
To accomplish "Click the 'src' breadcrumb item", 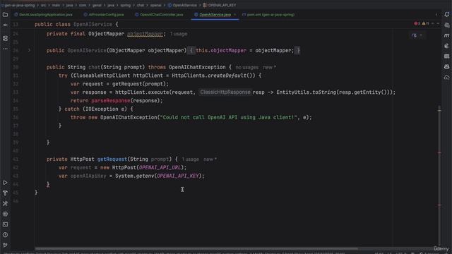I will (43, 5).
